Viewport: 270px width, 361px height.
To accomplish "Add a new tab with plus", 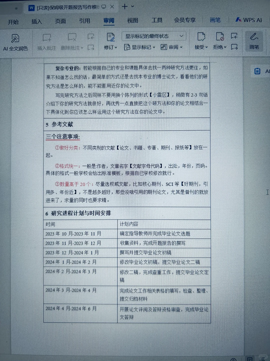I will [124, 7].
